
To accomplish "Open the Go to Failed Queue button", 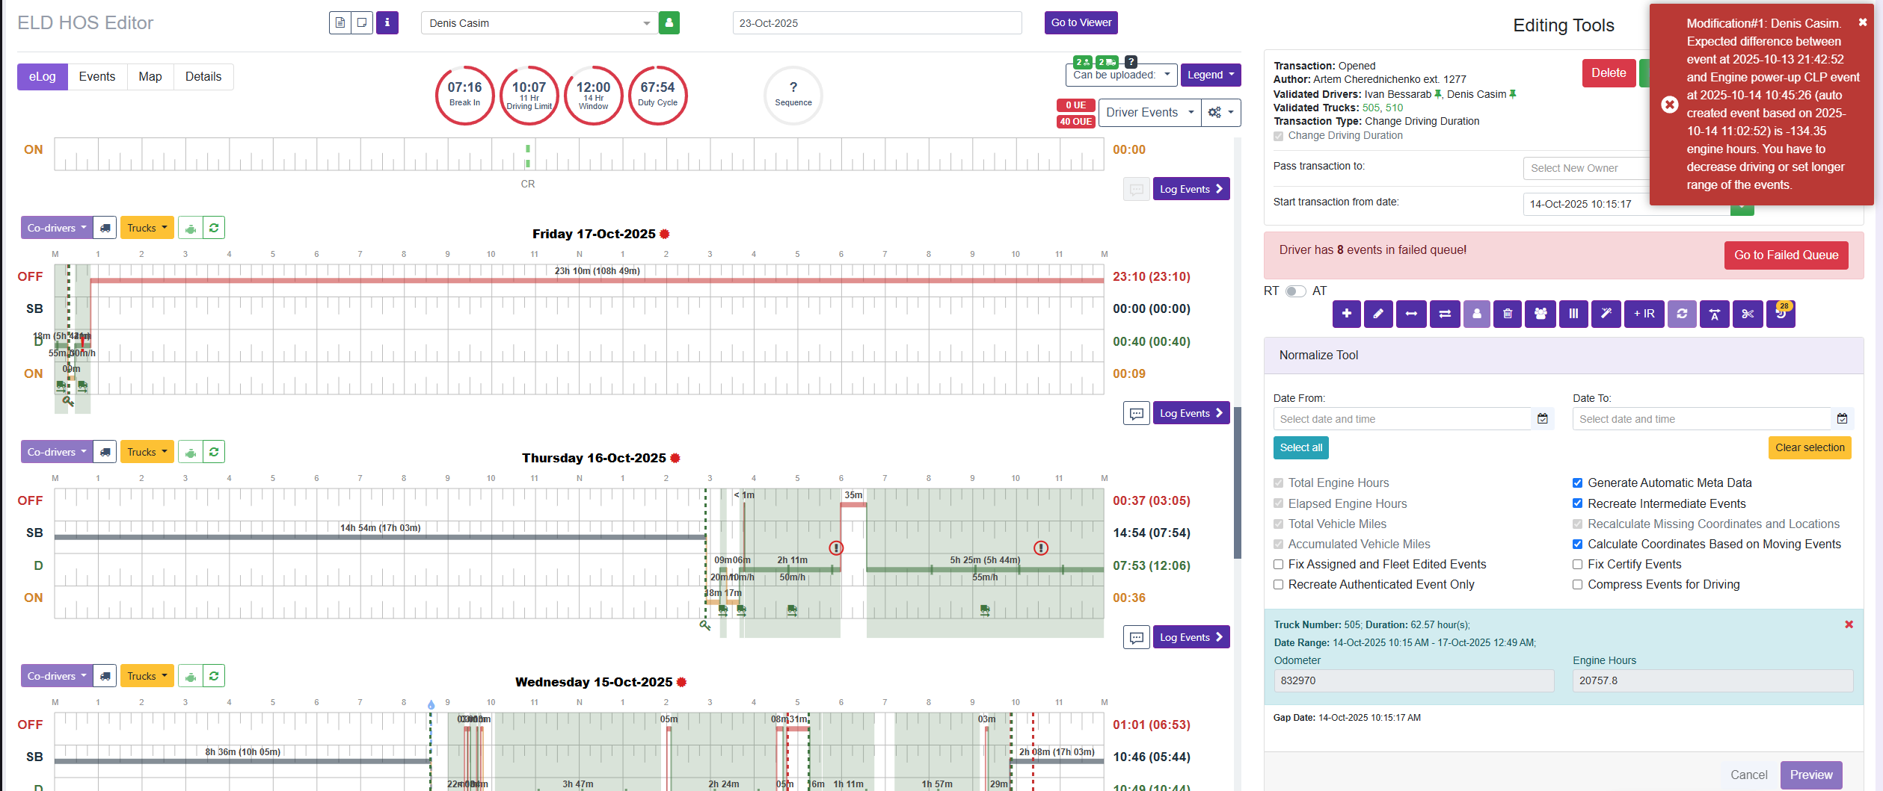I will pos(1786,255).
